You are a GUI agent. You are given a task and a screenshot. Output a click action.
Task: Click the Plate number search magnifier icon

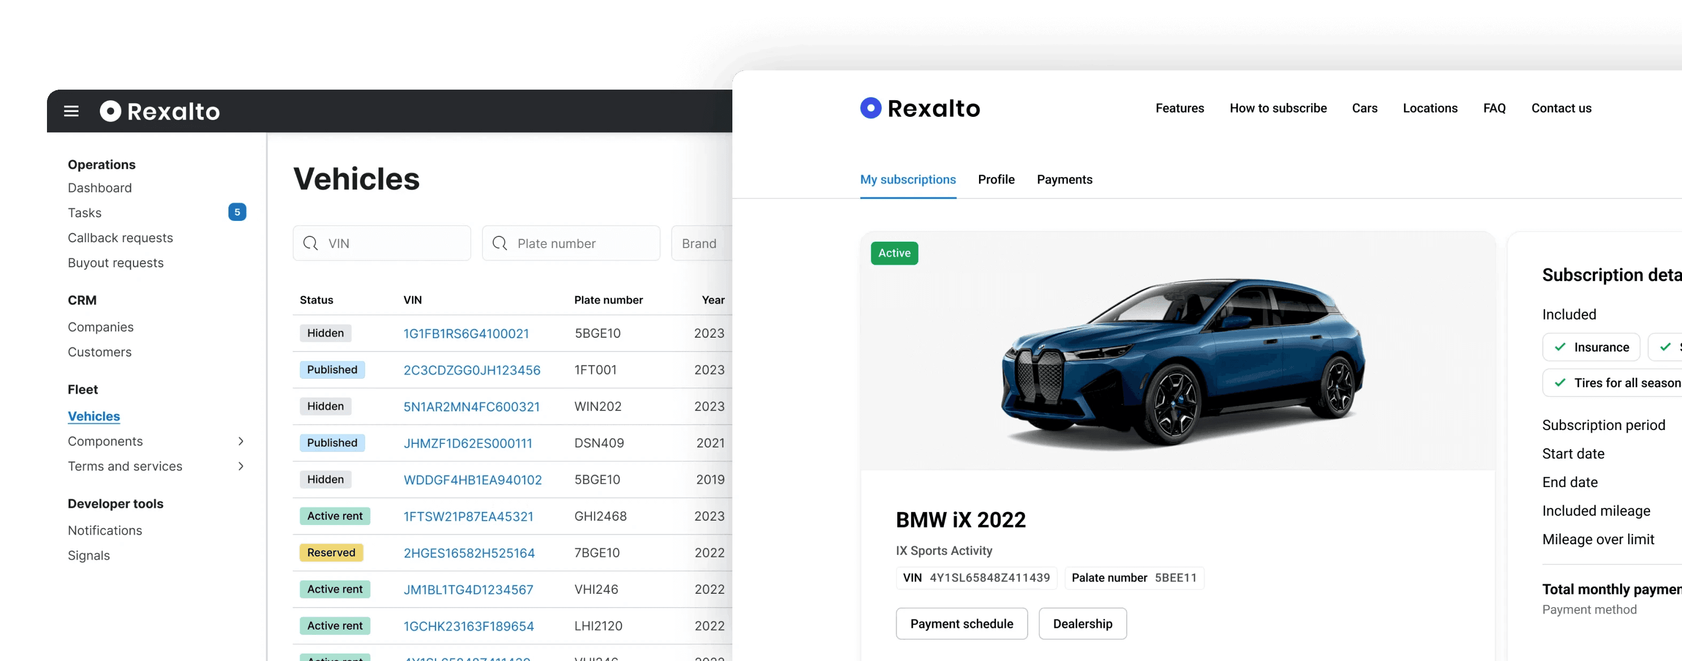(x=500, y=243)
